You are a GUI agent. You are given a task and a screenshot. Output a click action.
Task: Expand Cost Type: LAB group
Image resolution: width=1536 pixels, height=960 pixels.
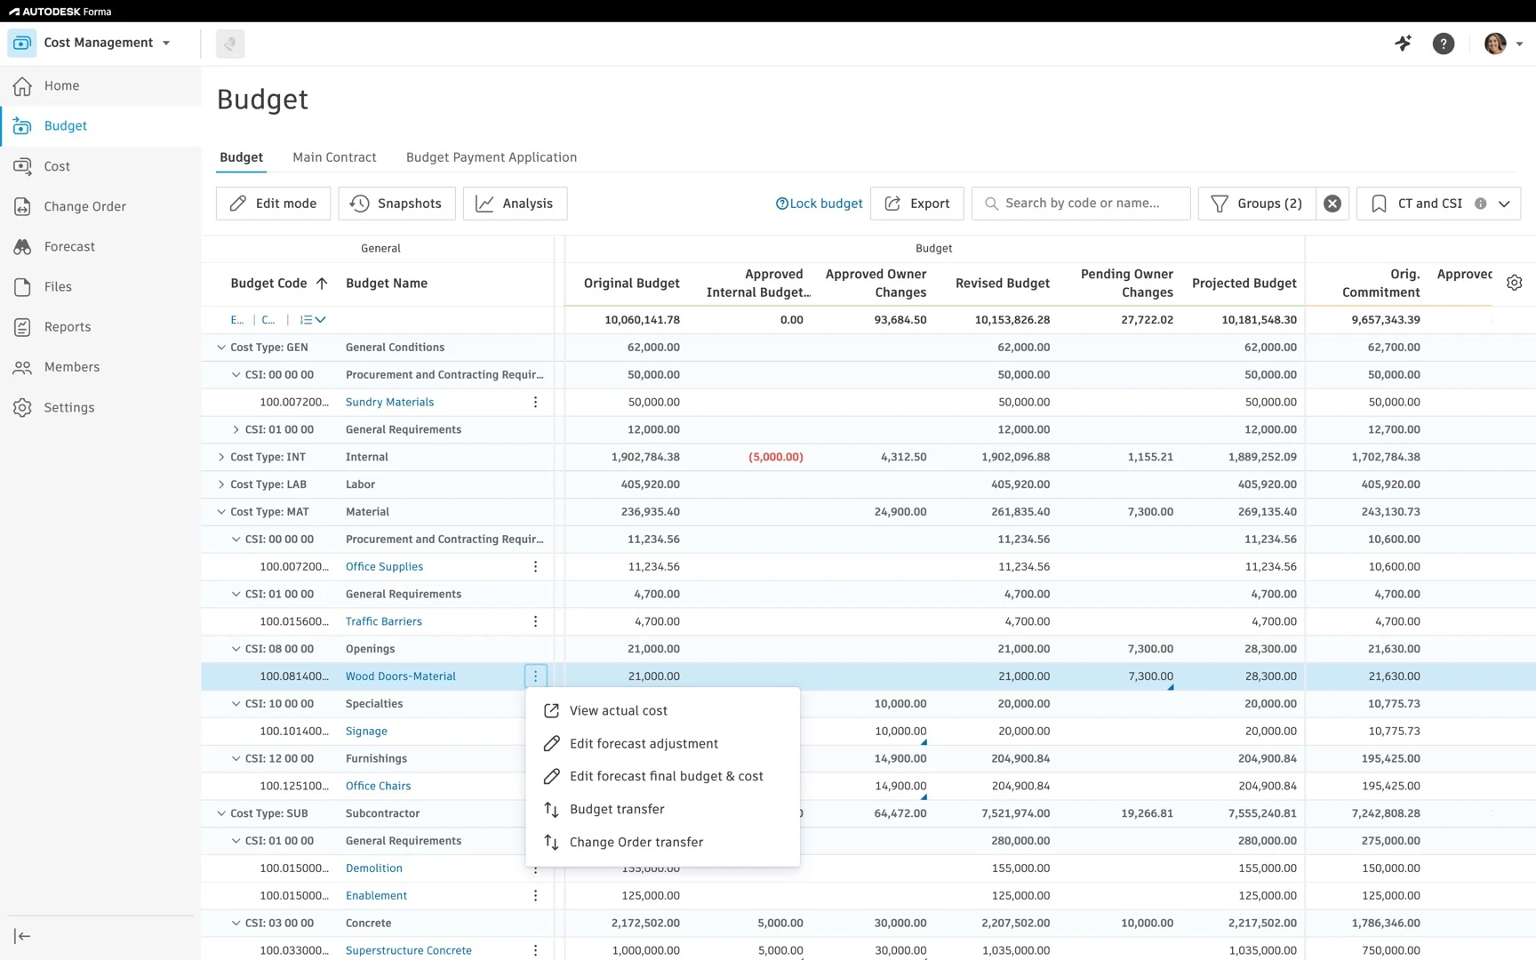point(221,484)
